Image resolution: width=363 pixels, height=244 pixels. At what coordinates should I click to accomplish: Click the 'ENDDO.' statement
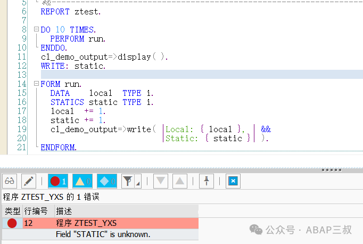pyautogui.click(x=54, y=48)
